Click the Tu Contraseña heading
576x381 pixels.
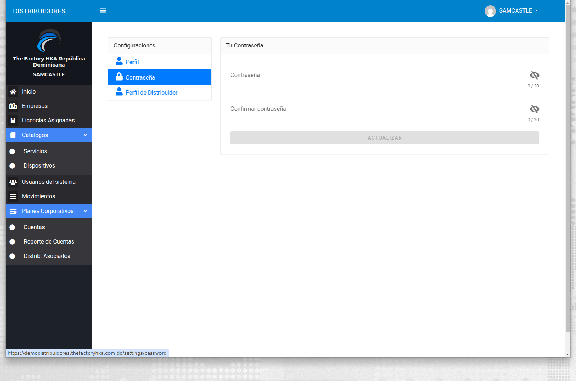245,46
